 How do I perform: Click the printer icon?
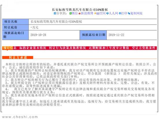[x=120, y=13]
